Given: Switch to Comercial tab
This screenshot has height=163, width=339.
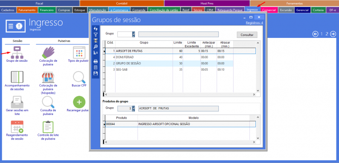Looking at the screenshot, I should 269,10.
